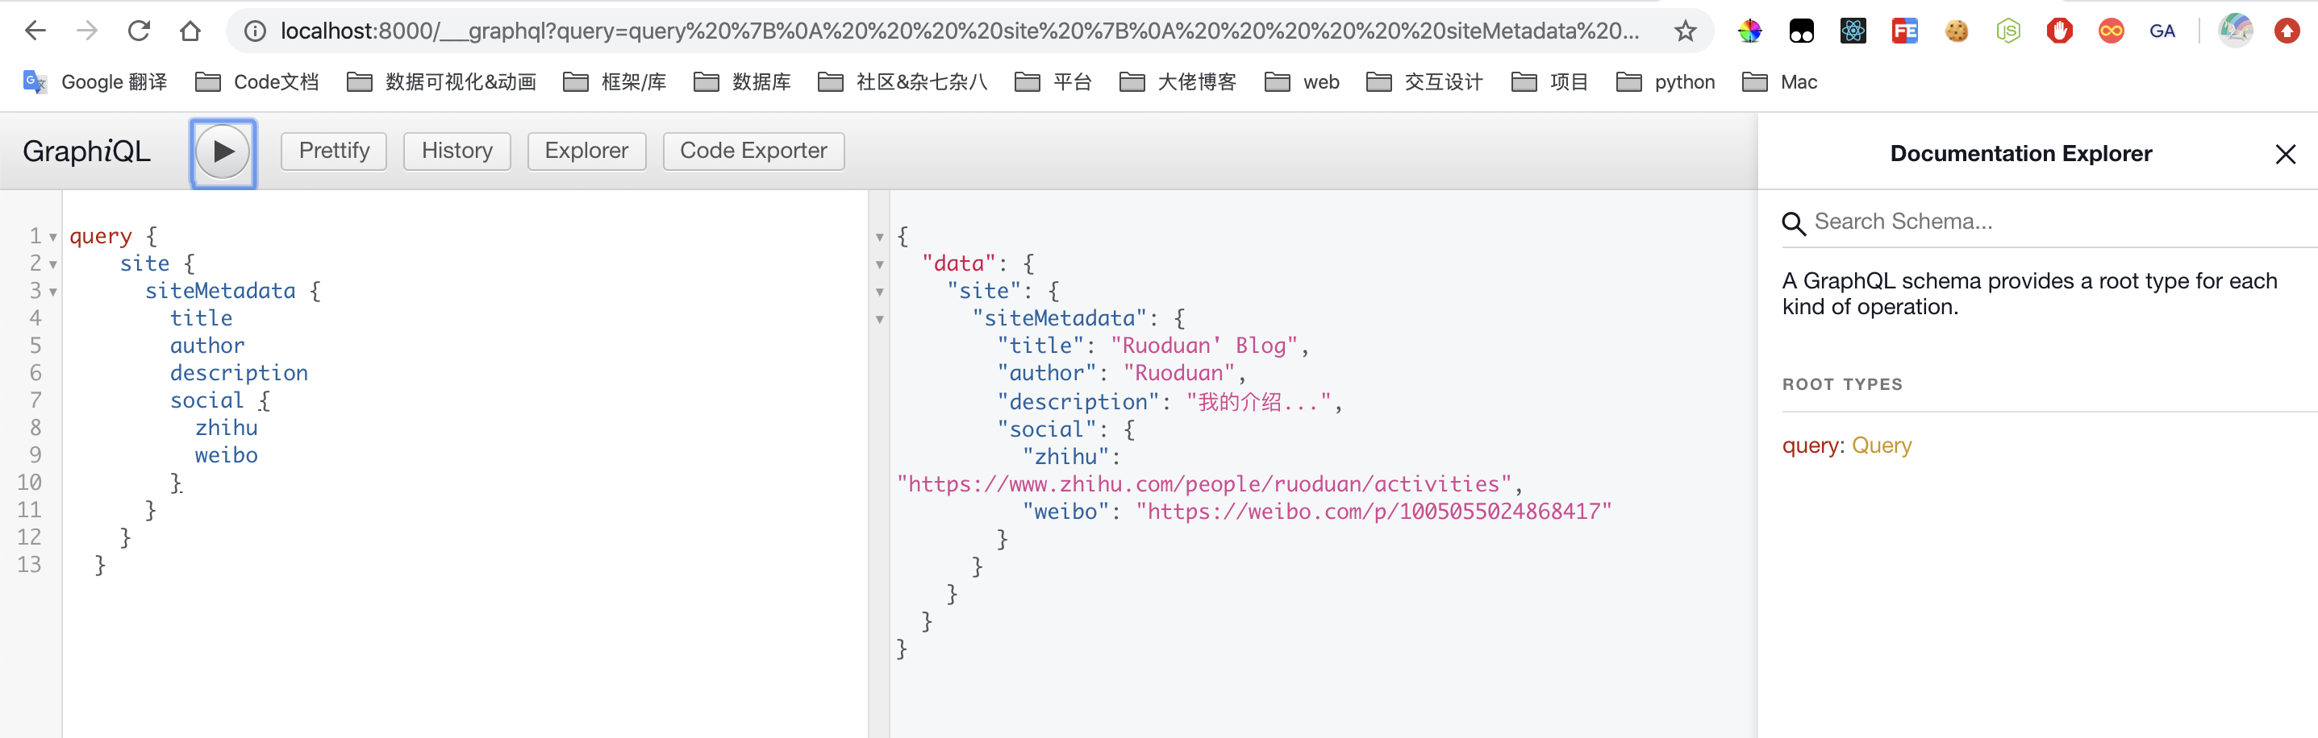Close the Documentation Explorer panel
Screen dimensions: 2318x738
coord(2286,153)
